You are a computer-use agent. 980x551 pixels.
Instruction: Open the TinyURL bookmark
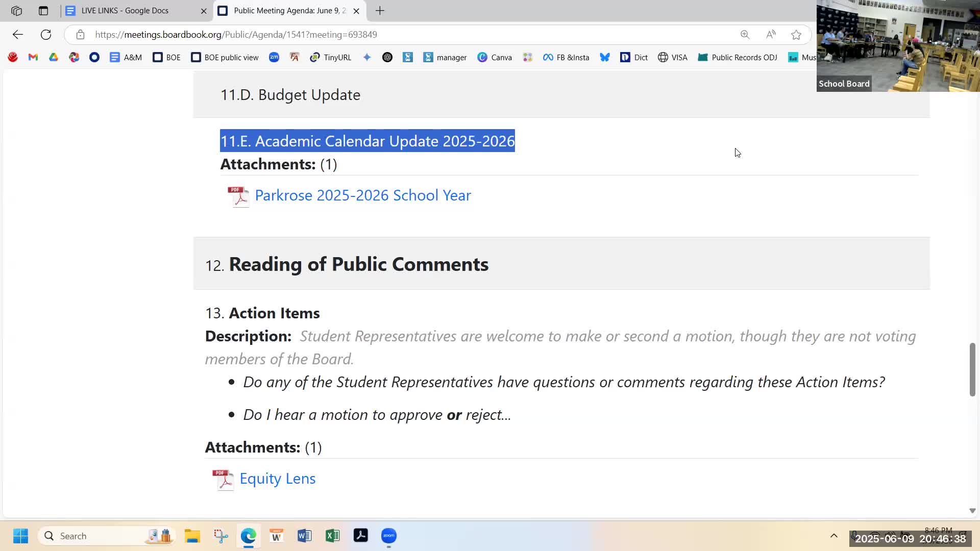331,58
